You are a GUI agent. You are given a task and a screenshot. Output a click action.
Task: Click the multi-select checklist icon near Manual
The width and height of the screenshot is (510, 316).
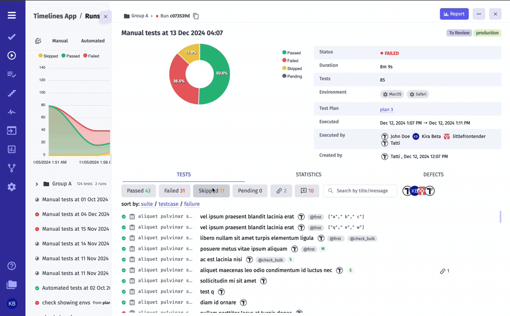(x=38, y=41)
